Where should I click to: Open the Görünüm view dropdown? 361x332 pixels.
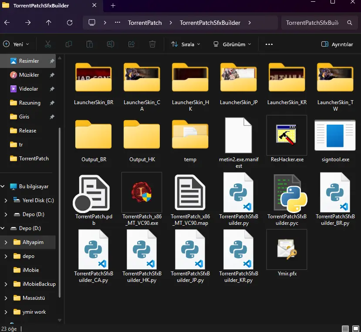click(232, 44)
